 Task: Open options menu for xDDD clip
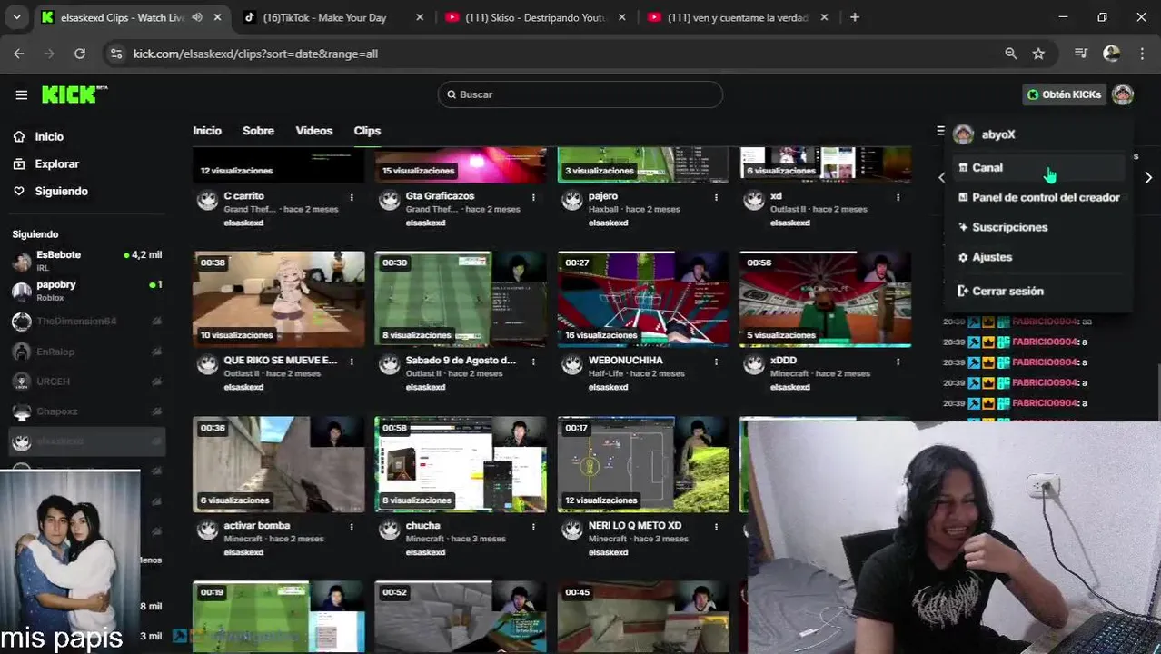click(898, 362)
